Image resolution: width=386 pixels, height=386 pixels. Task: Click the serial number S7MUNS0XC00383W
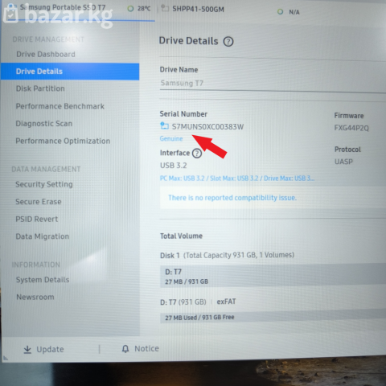[x=207, y=126]
